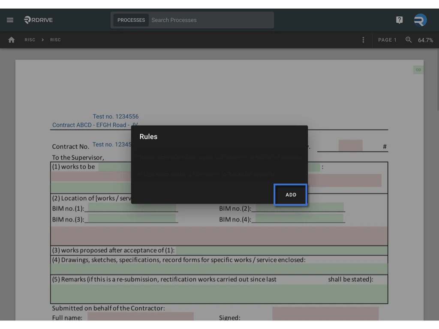439x329 pixels.
Task: Click the RDRIVE logo
Action: (x=38, y=20)
